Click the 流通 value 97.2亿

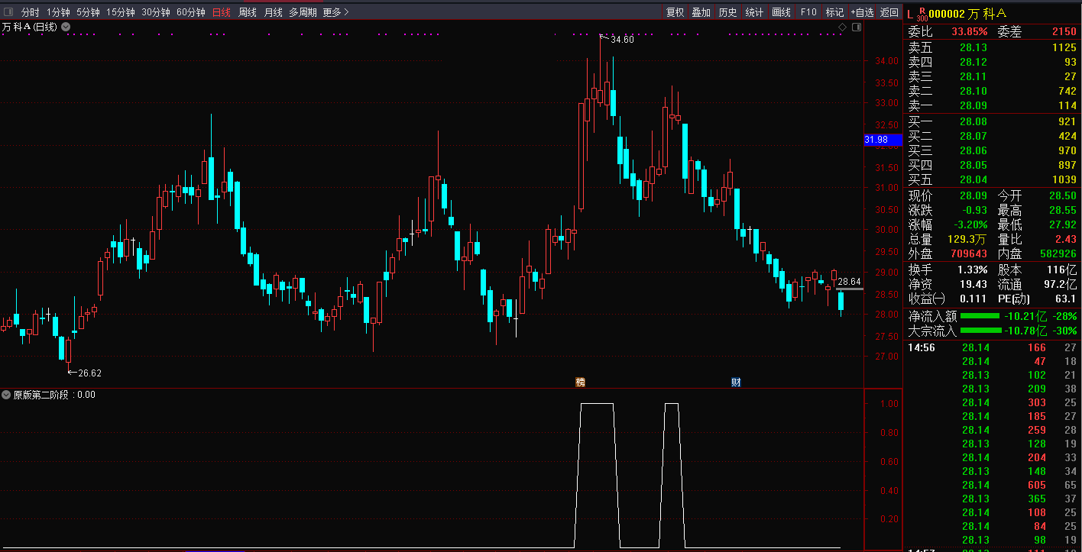tap(1061, 284)
